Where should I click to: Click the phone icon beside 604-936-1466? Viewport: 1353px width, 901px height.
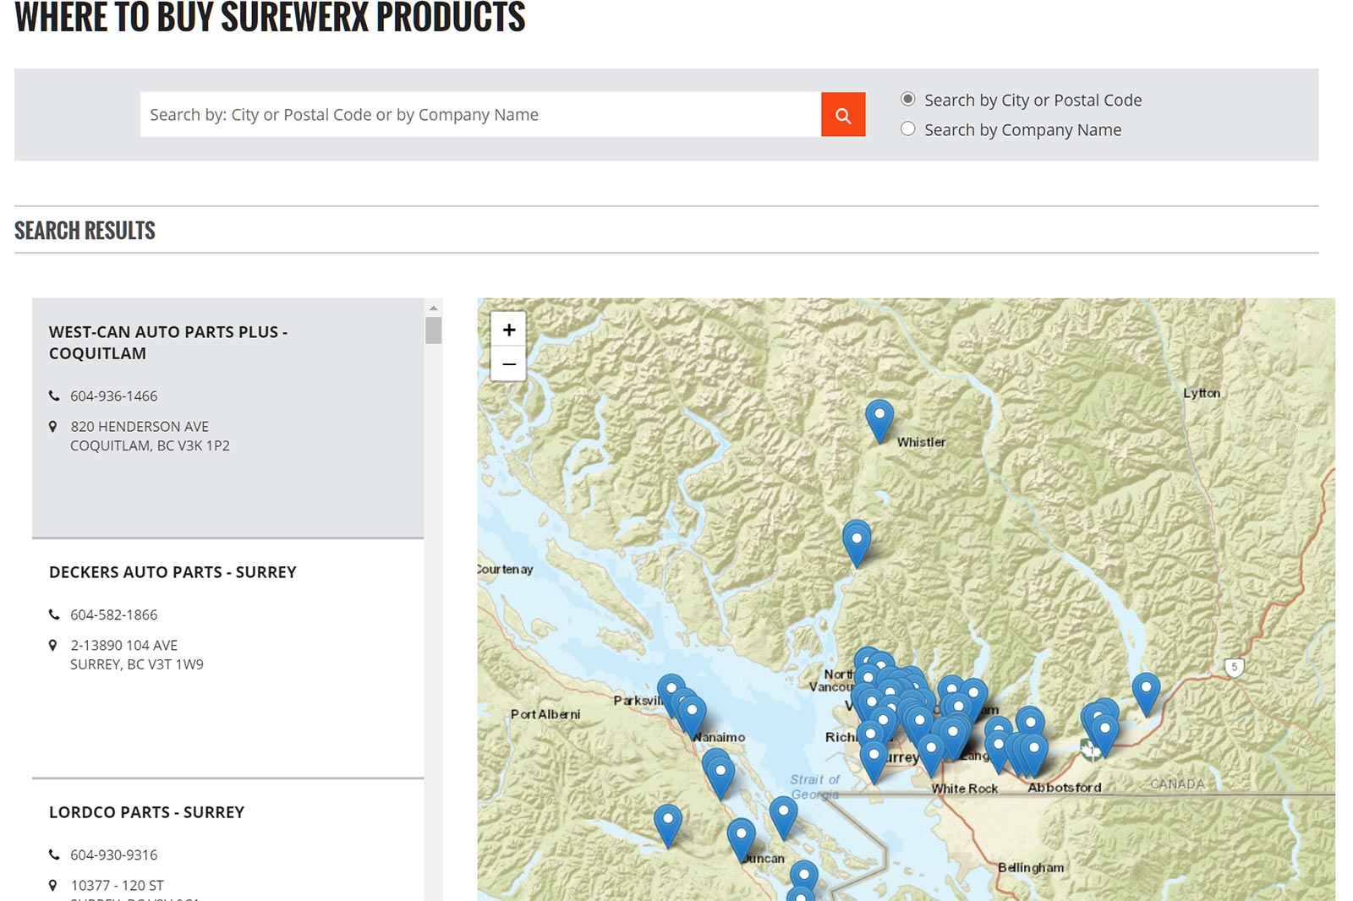[54, 396]
